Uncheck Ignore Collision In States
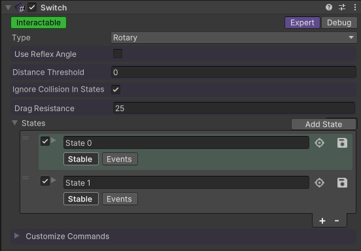Image resolution: width=361 pixels, height=251 pixels. tap(116, 90)
